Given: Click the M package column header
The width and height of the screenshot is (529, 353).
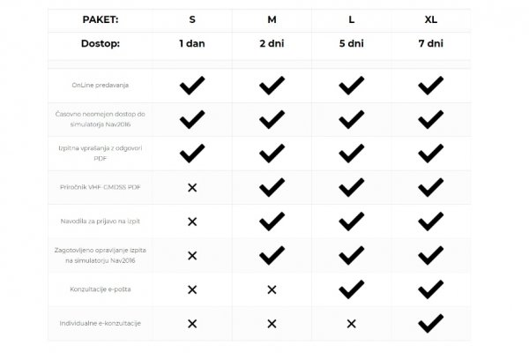Looking at the screenshot, I should tap(272, 19).
